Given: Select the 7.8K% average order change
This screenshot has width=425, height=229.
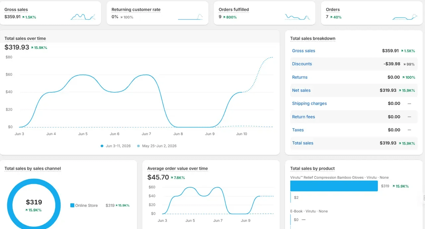Looking at the screenshot, I should point(178,178).
